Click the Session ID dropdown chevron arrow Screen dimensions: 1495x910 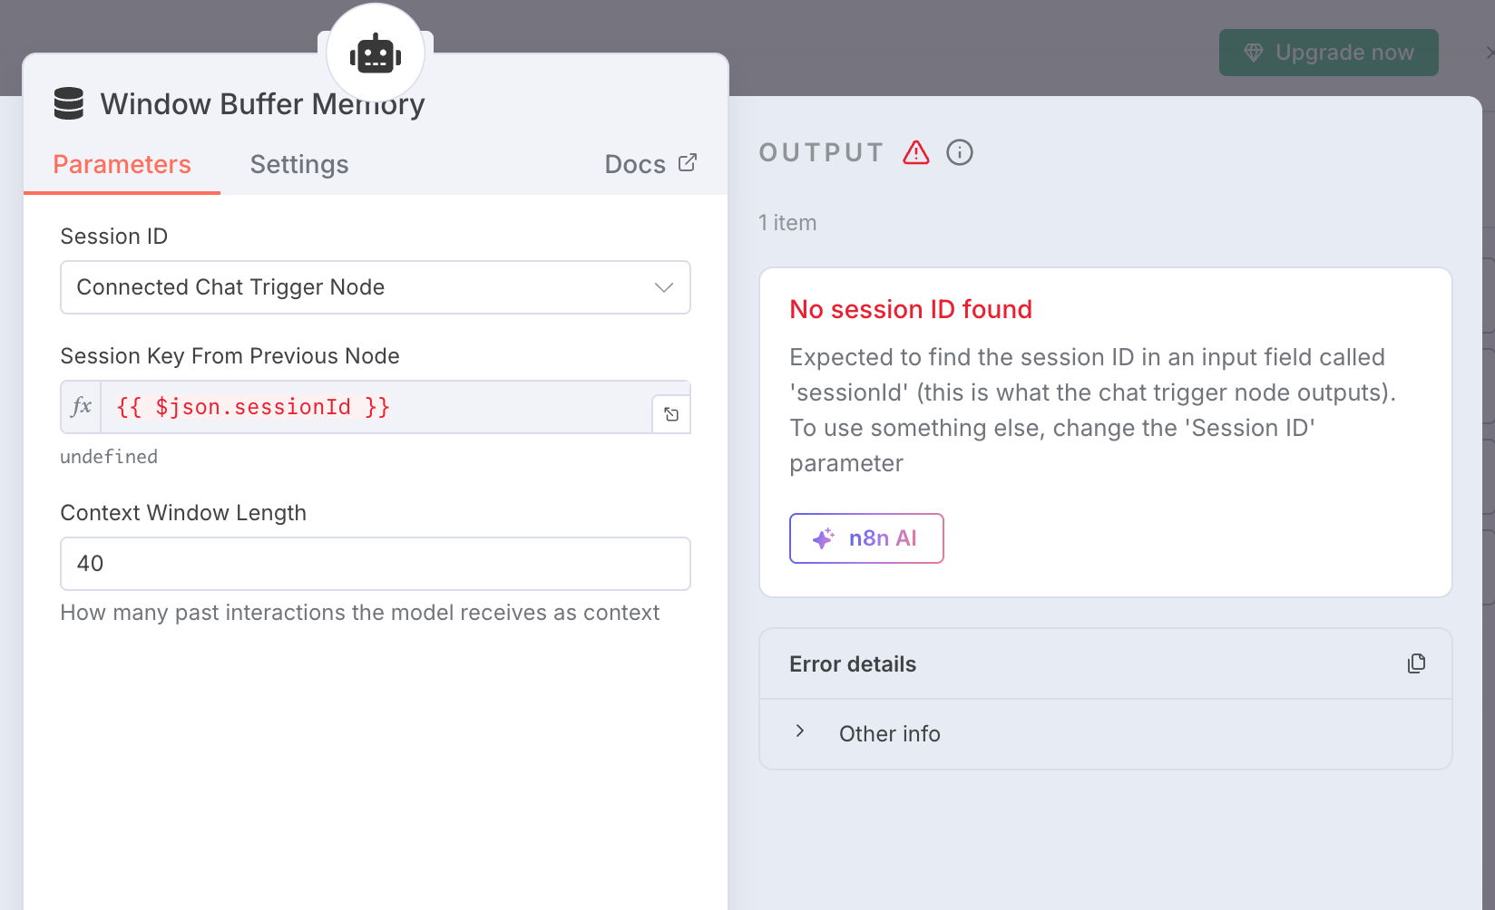664,287
